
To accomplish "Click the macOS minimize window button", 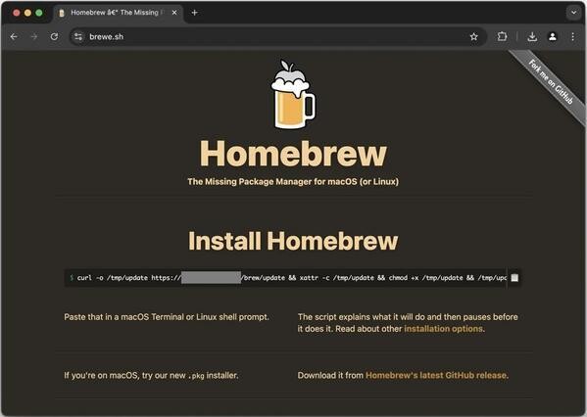I will pyautogui.click(x=27, y=13).
